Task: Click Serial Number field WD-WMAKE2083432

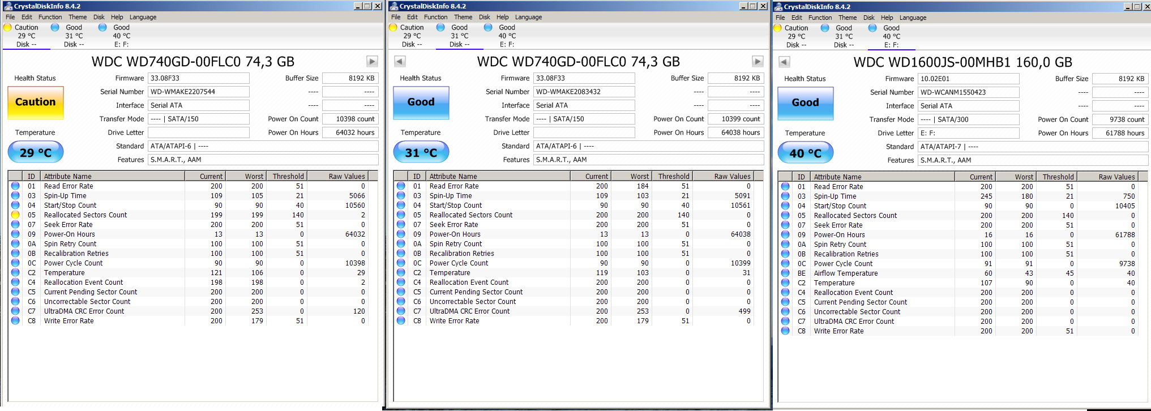Action: coord(584,92)
